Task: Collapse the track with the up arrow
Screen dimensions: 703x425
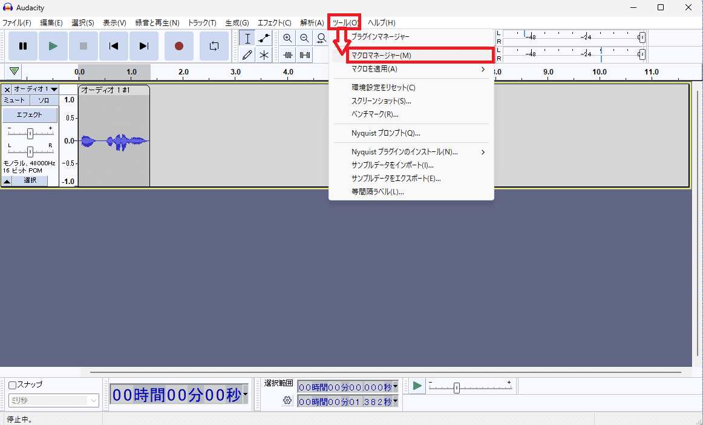Action: click(7, 181)
